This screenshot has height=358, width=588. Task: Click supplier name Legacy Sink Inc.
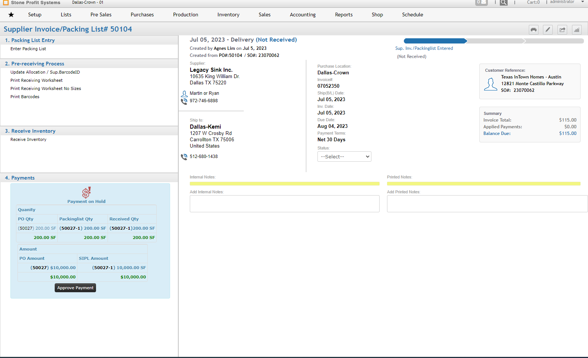pyautogui.click(x=211, y=70)
